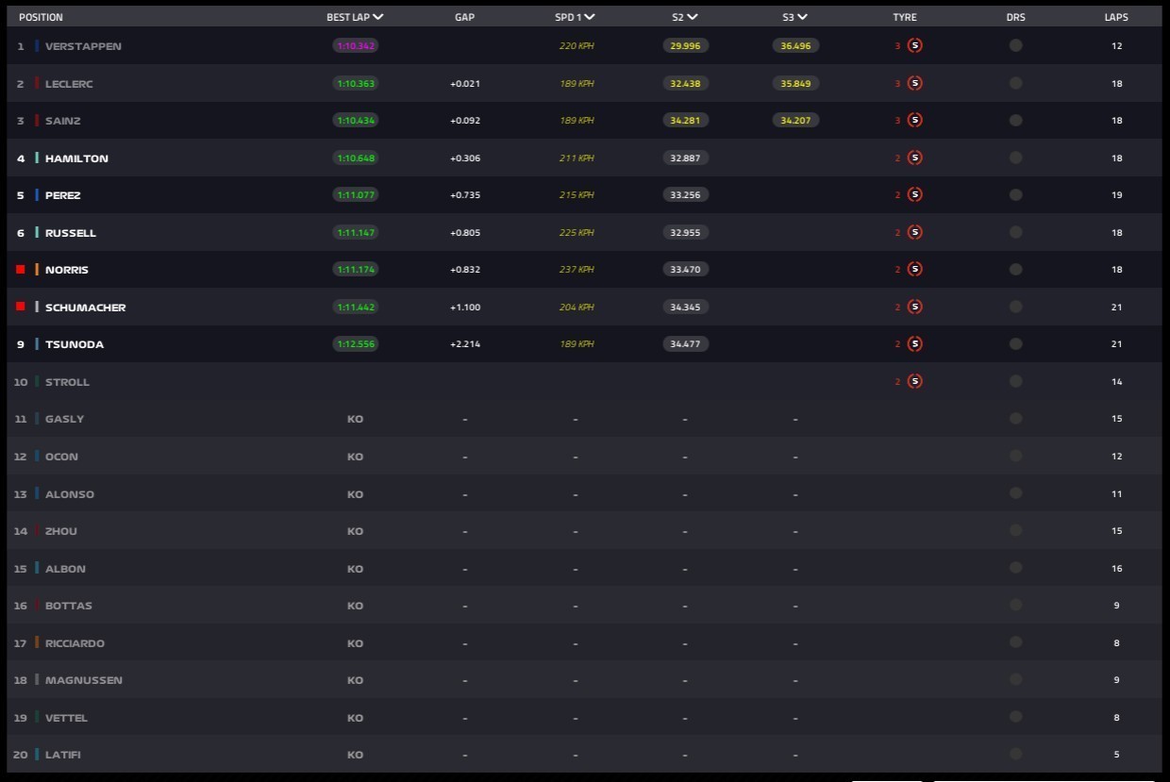The height and width of the screenshot is (782, 1170).
Task: Select driver name RUSSELL
Action: click(71, 233)
